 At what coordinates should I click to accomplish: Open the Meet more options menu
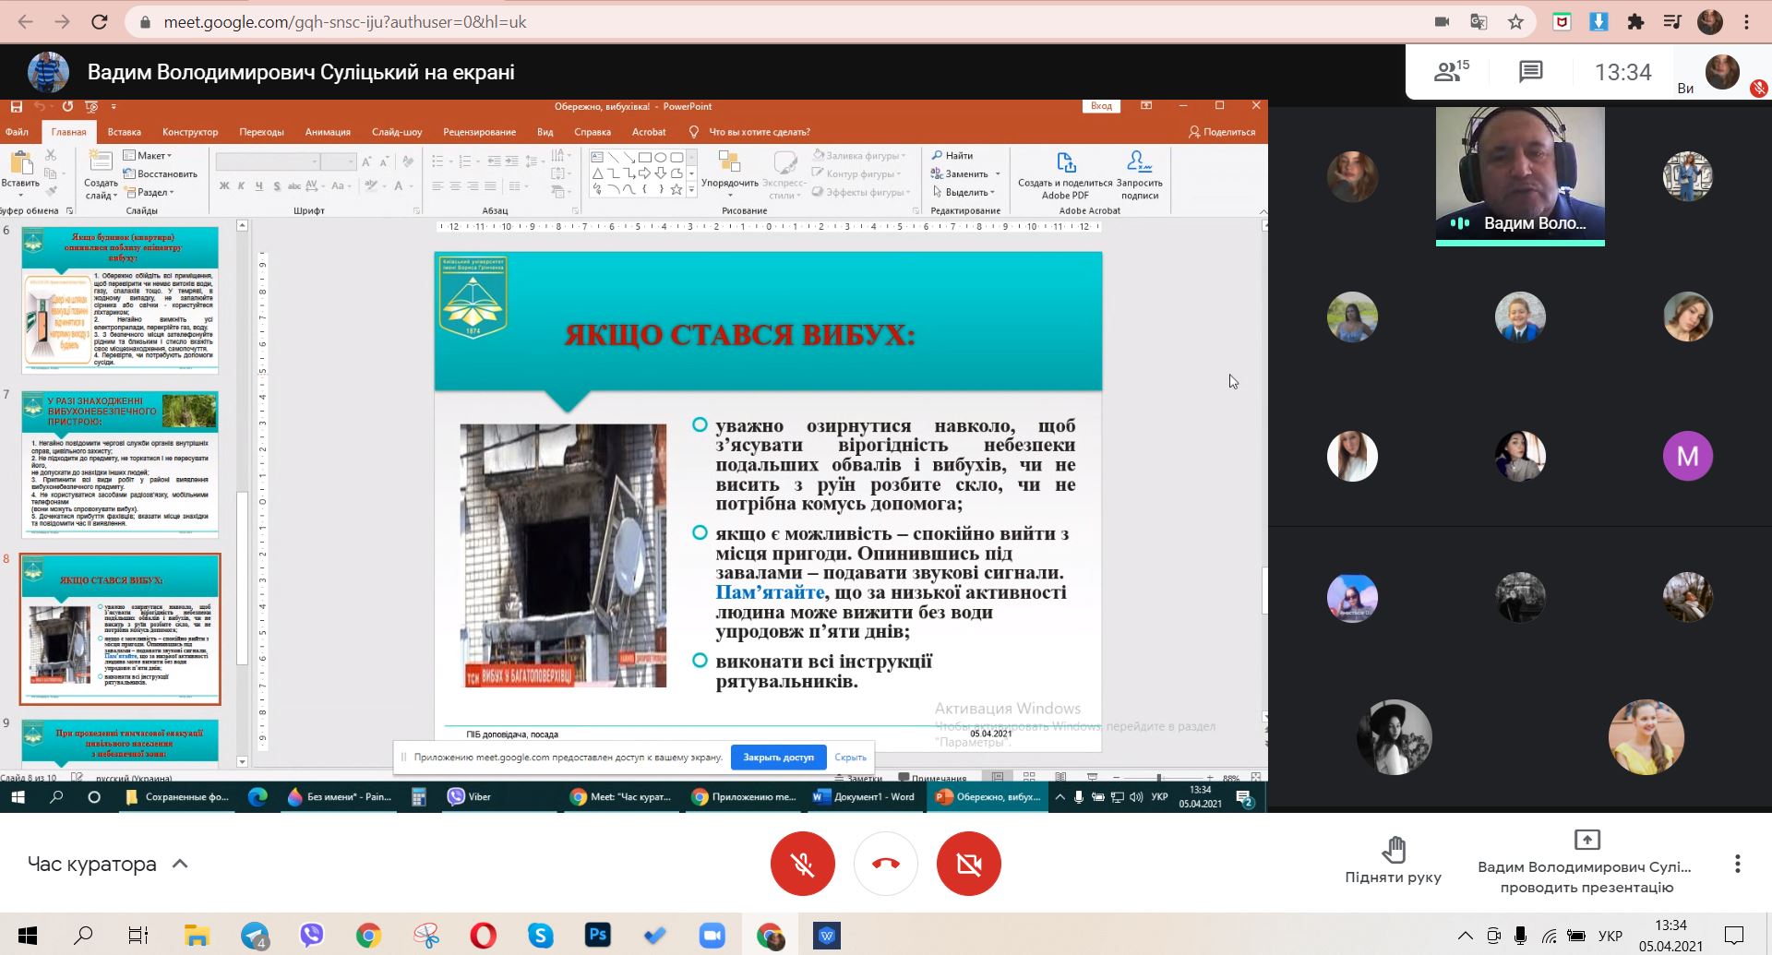1737,864
